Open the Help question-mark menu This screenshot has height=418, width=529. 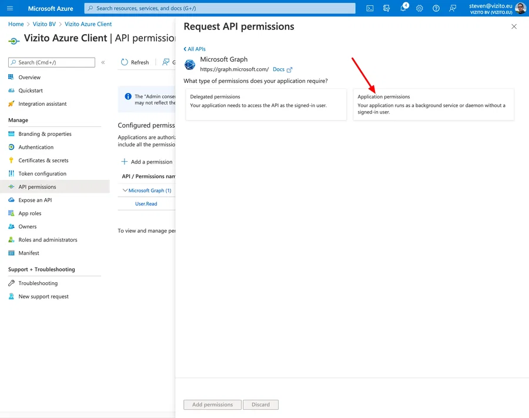tap(436, 8)
